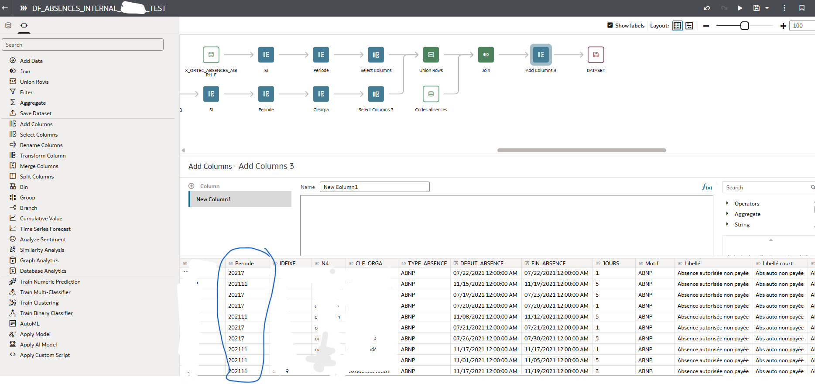The width and height of the screenshot is (815, 384).
Task: Add a new column with plus icon
Action: tap(191, 186)
